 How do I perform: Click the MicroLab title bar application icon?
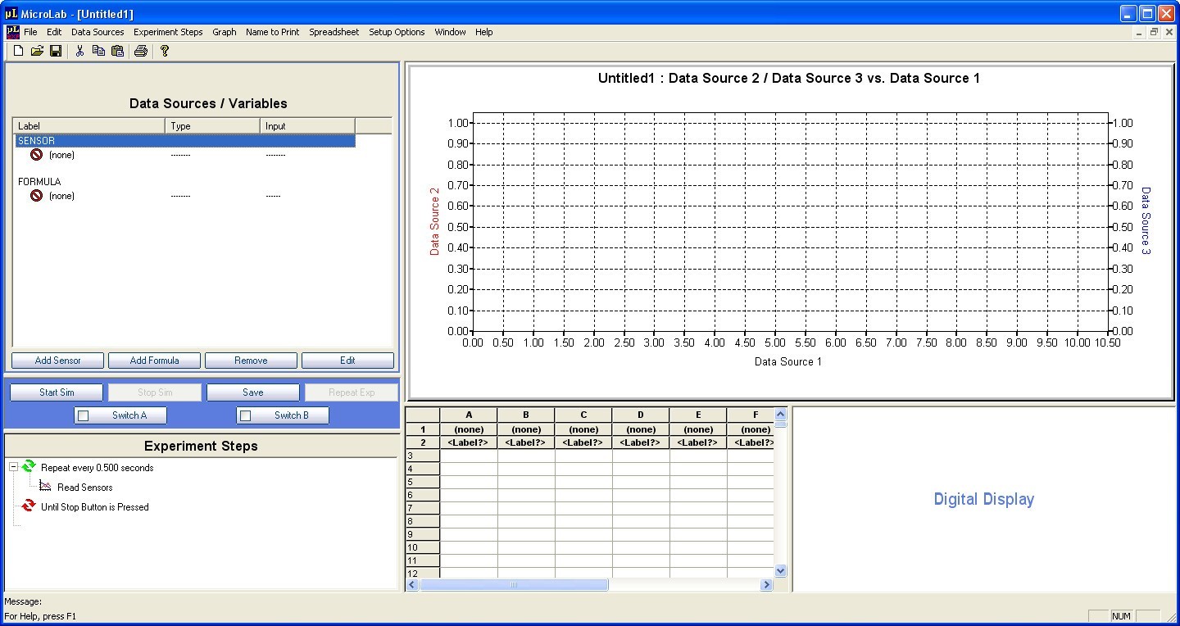tap(11, 13)
